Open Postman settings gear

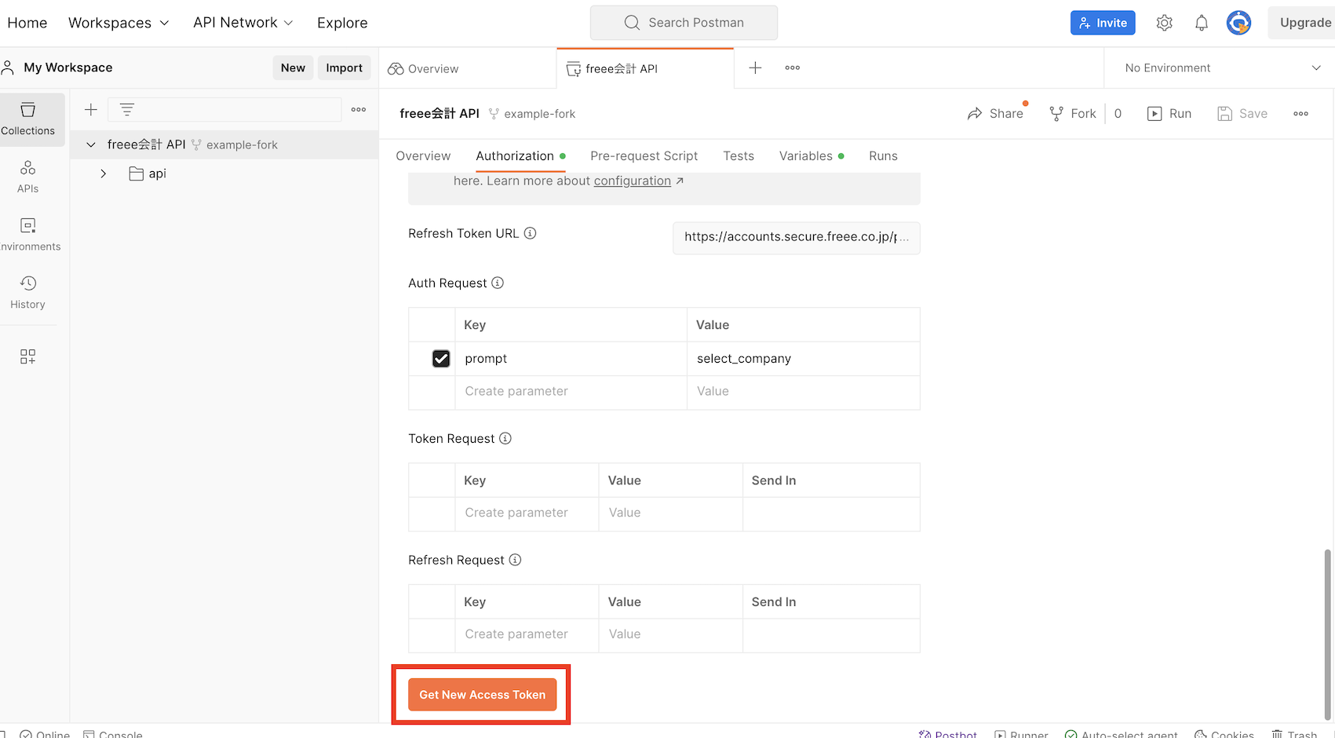coord(1164,22)
